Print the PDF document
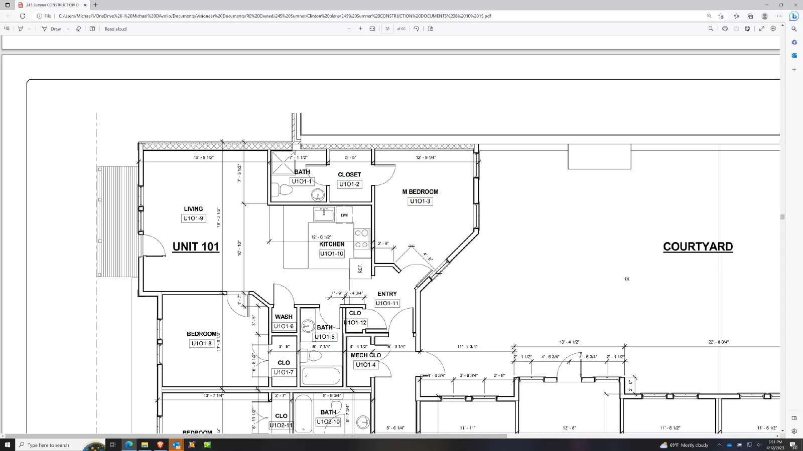The image size is (803, 451). pyautogui.click(x=725, y=29)
